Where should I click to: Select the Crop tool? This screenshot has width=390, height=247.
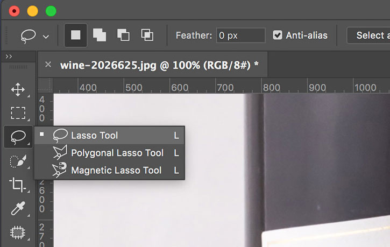click(17, 185)
